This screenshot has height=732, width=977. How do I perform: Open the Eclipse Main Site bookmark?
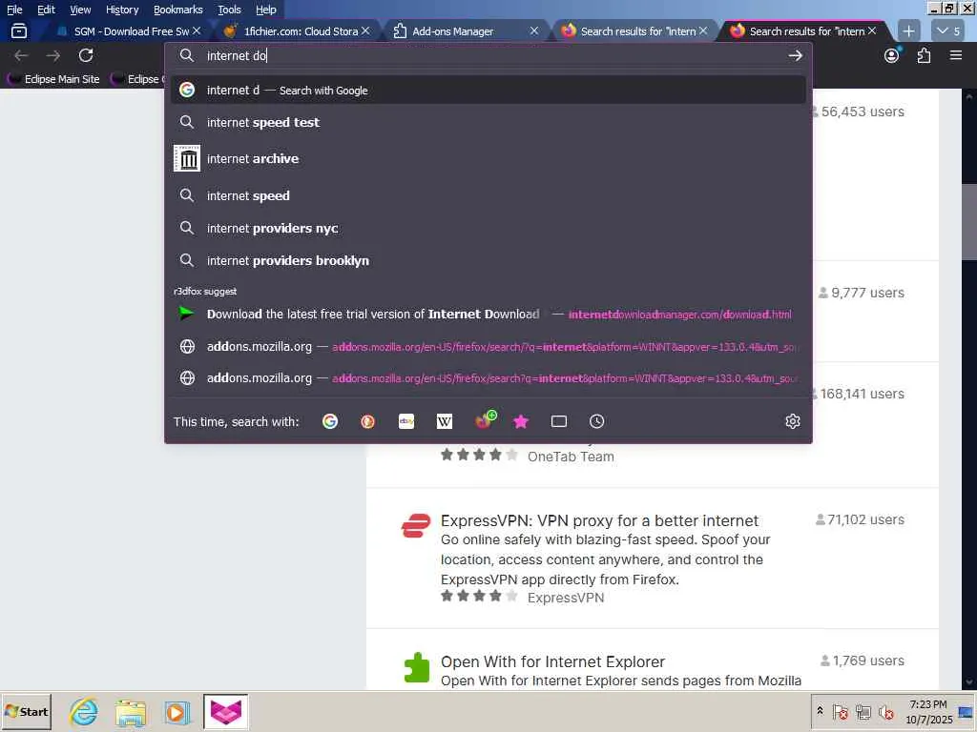53,79
